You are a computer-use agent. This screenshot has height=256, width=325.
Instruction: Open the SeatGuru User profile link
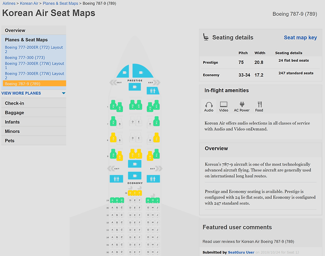point(241,252)
